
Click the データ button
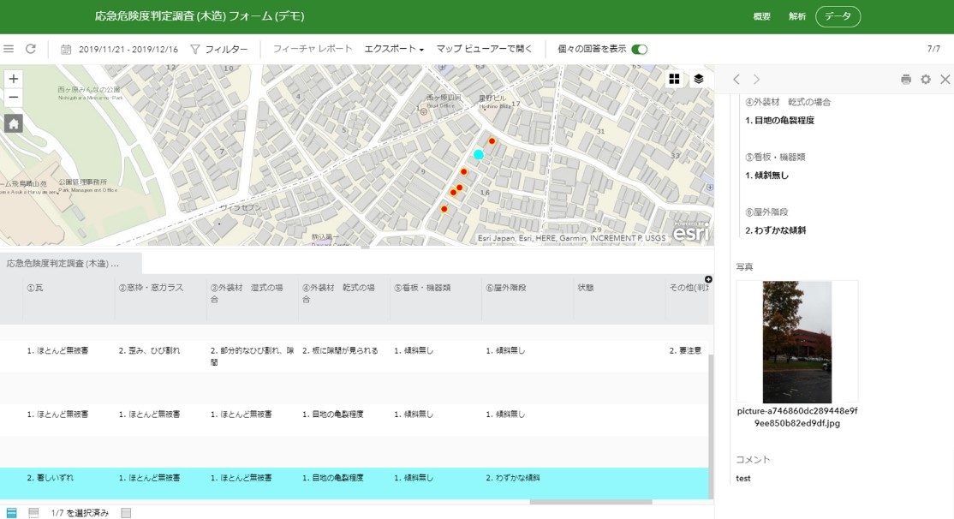[x=838, y=16]
